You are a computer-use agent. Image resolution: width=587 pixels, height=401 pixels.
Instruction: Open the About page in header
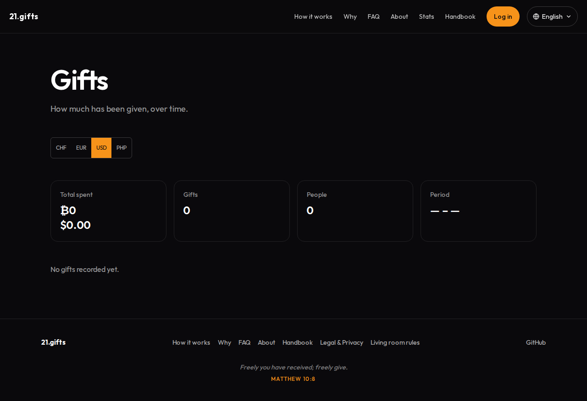point(399,16)
